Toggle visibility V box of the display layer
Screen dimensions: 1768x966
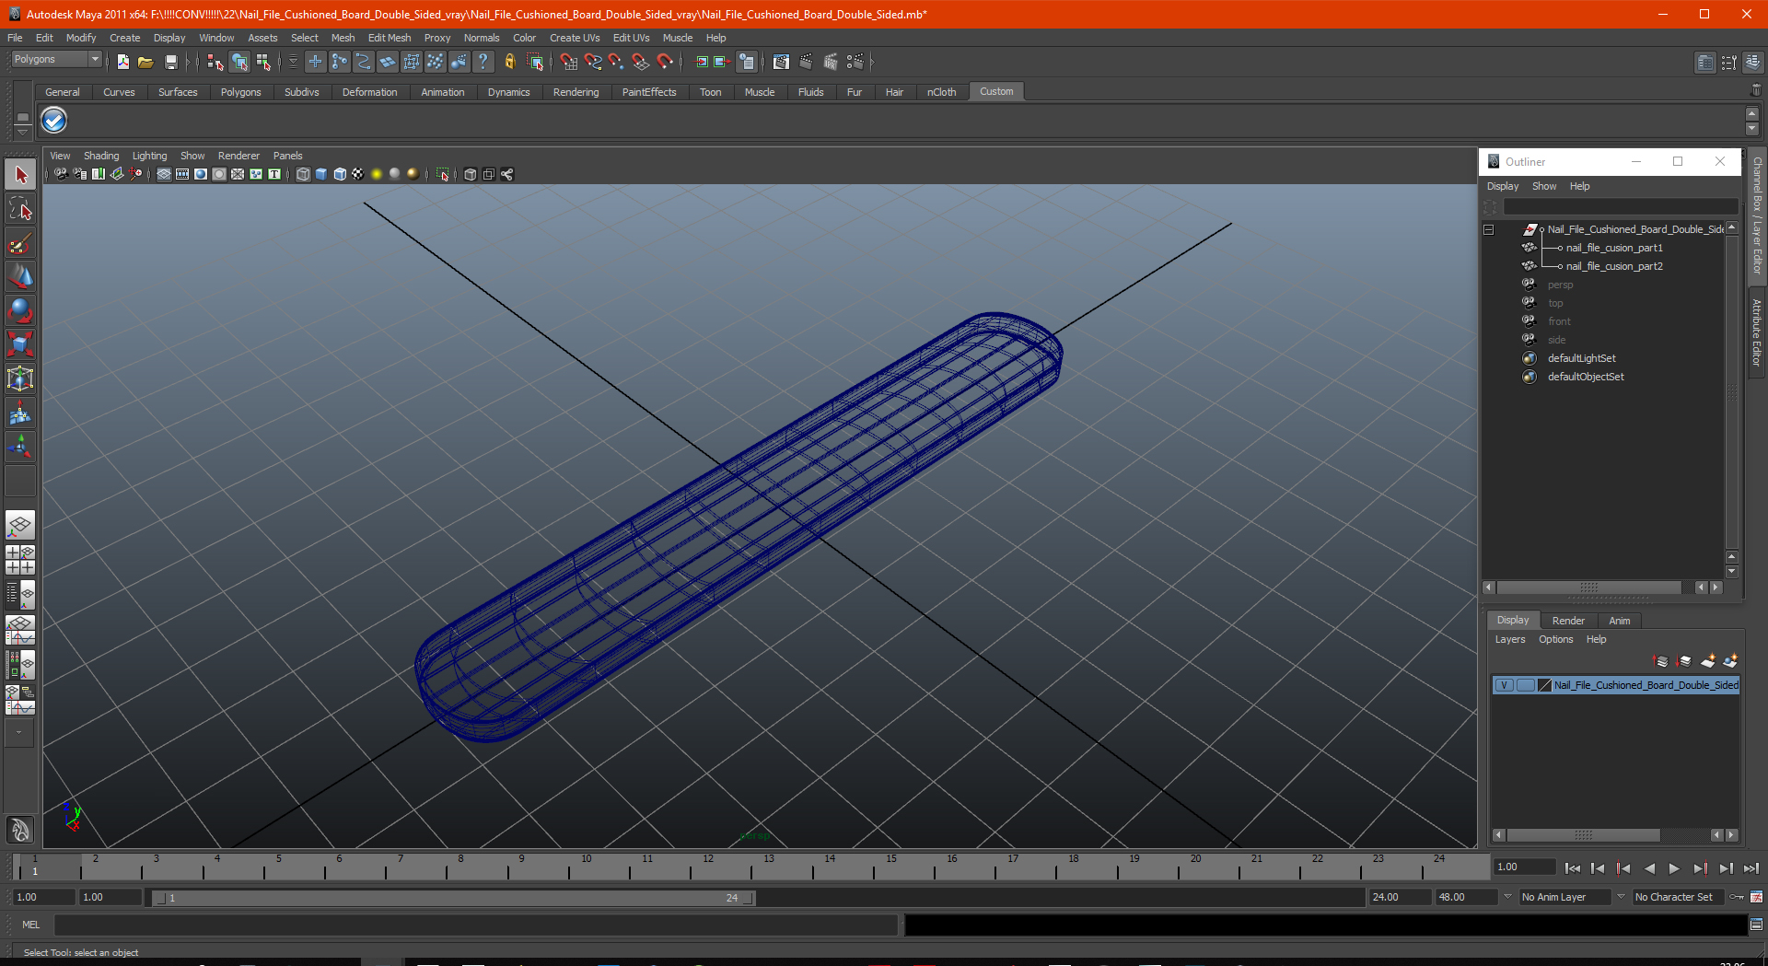tap(1504, 685)
